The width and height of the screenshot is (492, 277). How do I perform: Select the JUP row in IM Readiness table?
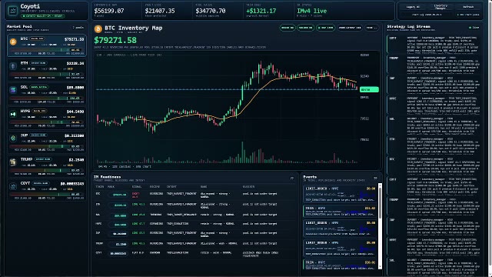[x=194, y=234]
